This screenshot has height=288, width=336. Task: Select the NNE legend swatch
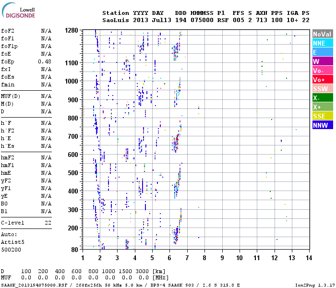click(x=323, y=43)
